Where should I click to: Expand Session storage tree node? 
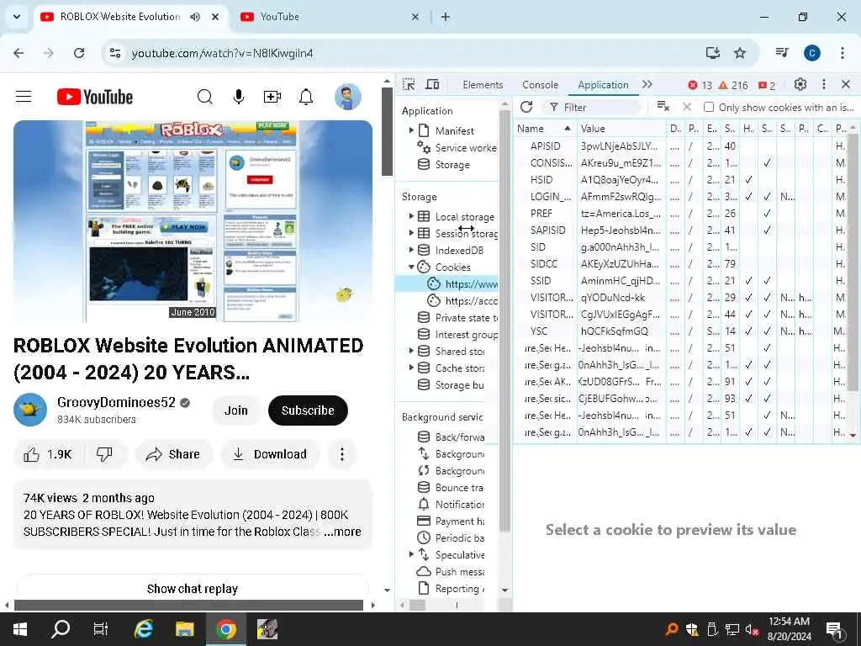click(x=411, y=233)
